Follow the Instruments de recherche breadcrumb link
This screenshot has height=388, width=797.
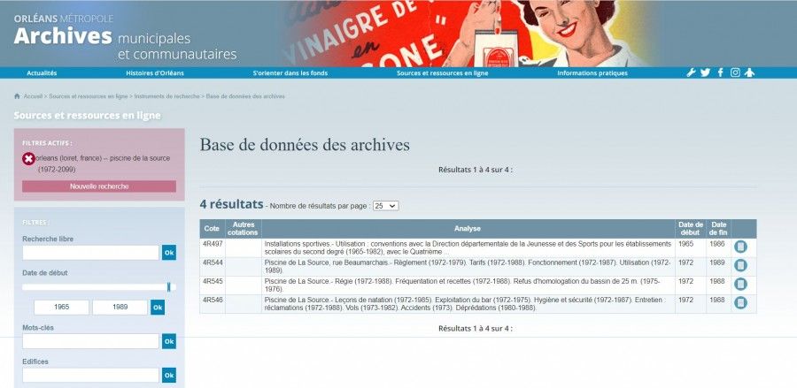(166, 96)
